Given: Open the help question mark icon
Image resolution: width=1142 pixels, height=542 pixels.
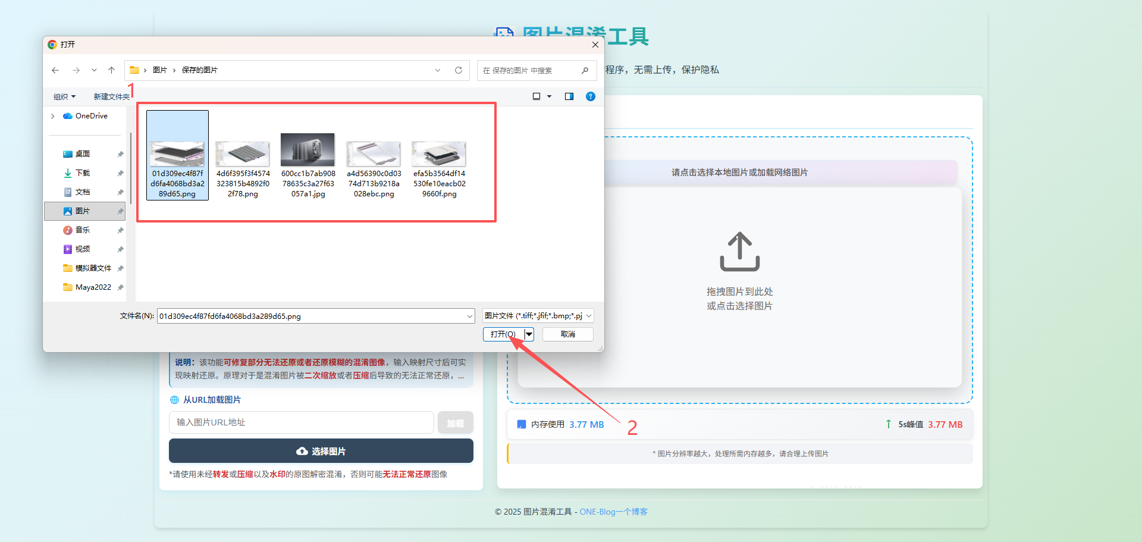Looking at the screenshot, I should 591,96.
